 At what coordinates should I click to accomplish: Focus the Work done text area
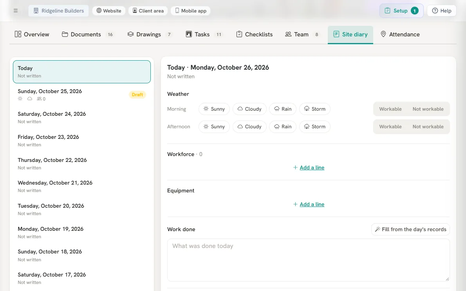tap(309, 260)
